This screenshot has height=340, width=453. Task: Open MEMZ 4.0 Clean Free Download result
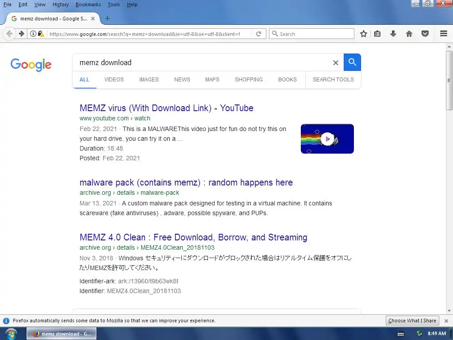(x=193, y=237)
